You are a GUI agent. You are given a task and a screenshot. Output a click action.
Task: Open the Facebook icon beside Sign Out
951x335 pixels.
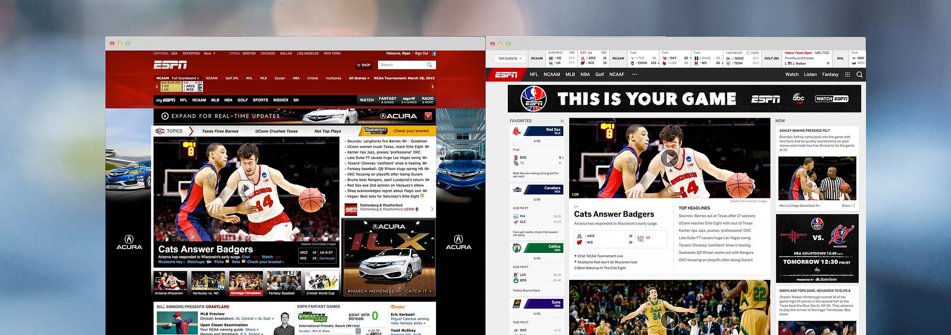tap(434, 54)
